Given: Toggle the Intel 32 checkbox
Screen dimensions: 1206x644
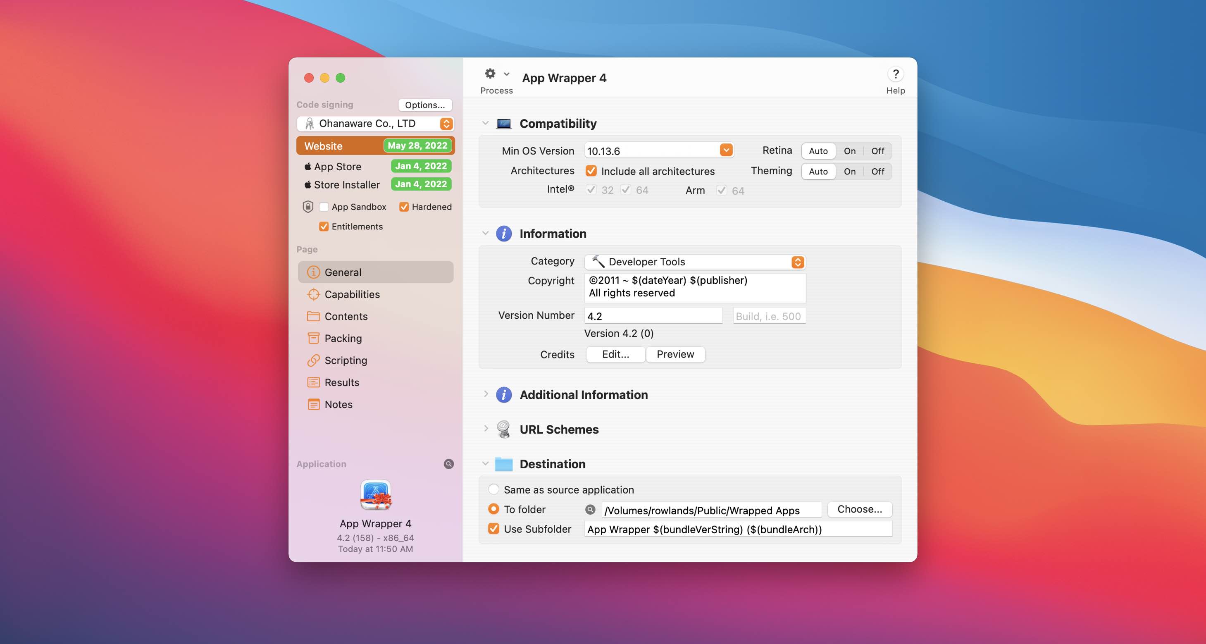Looking at the screenshot, I should click(x=591, y=190).
